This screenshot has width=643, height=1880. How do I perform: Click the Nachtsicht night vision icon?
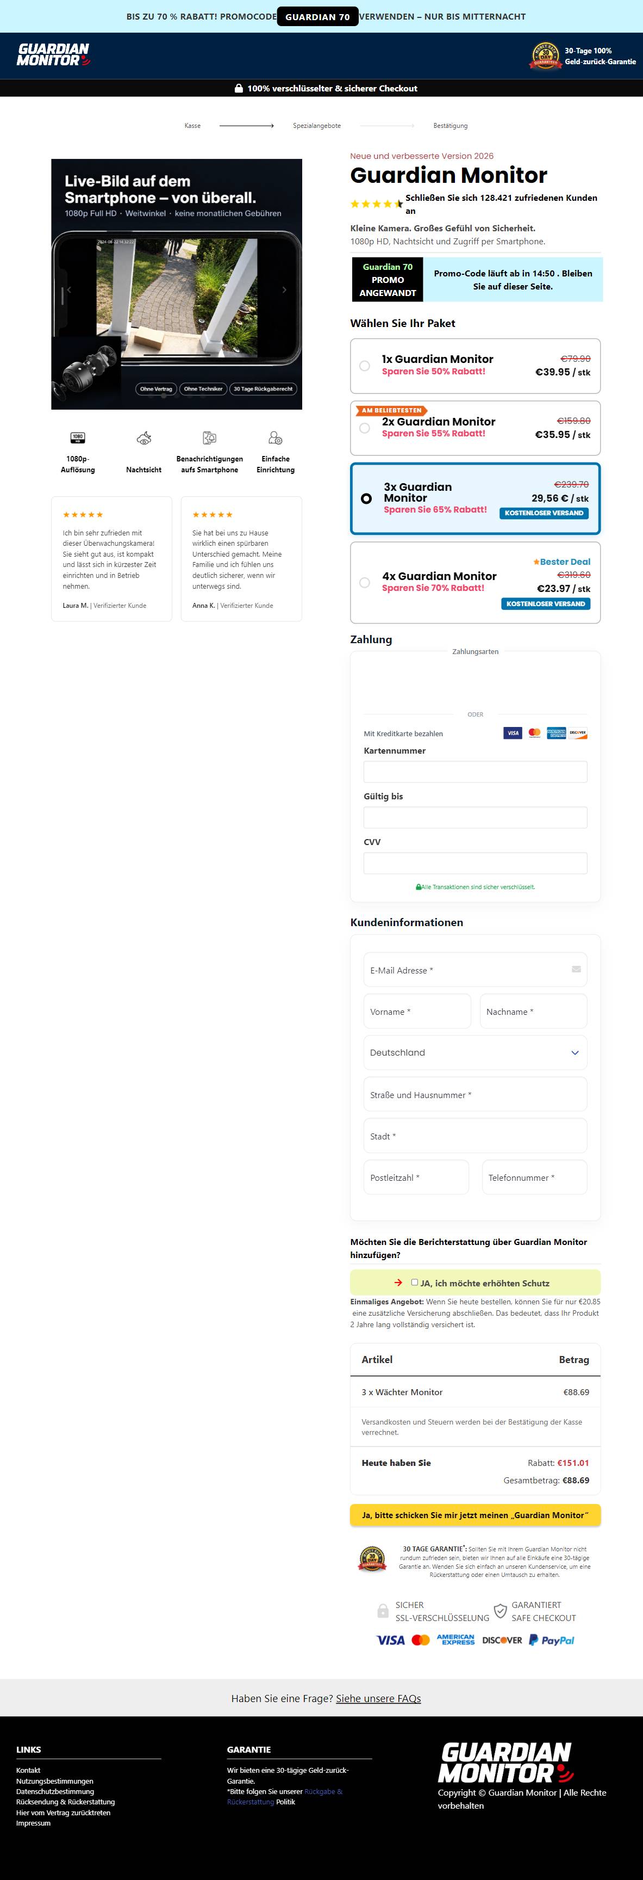143,438
